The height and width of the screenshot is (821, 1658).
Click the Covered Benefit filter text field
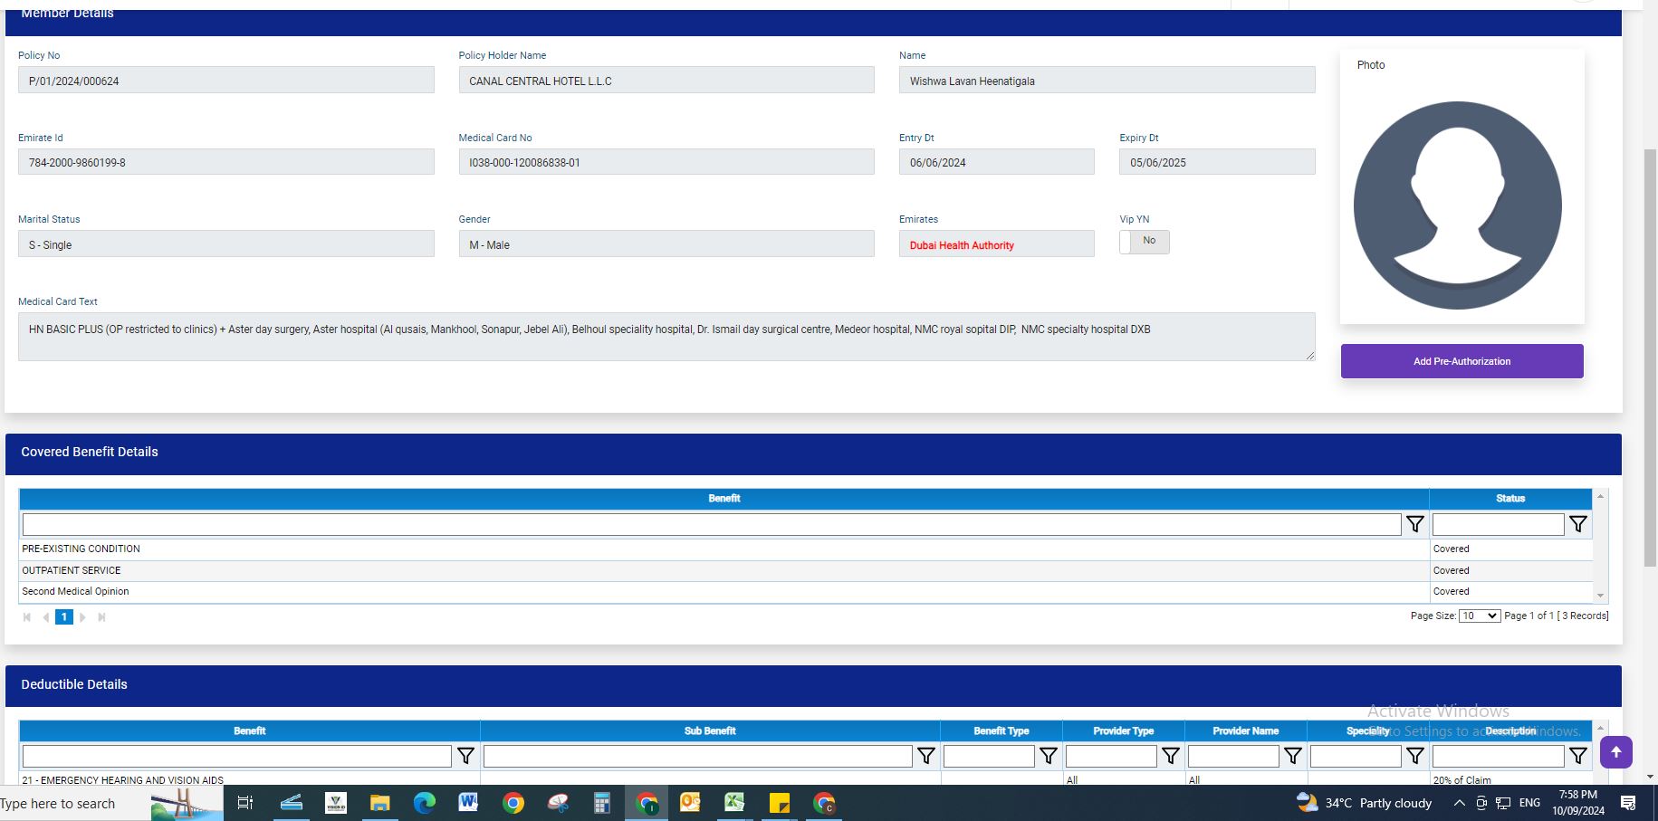coord(711,524)
